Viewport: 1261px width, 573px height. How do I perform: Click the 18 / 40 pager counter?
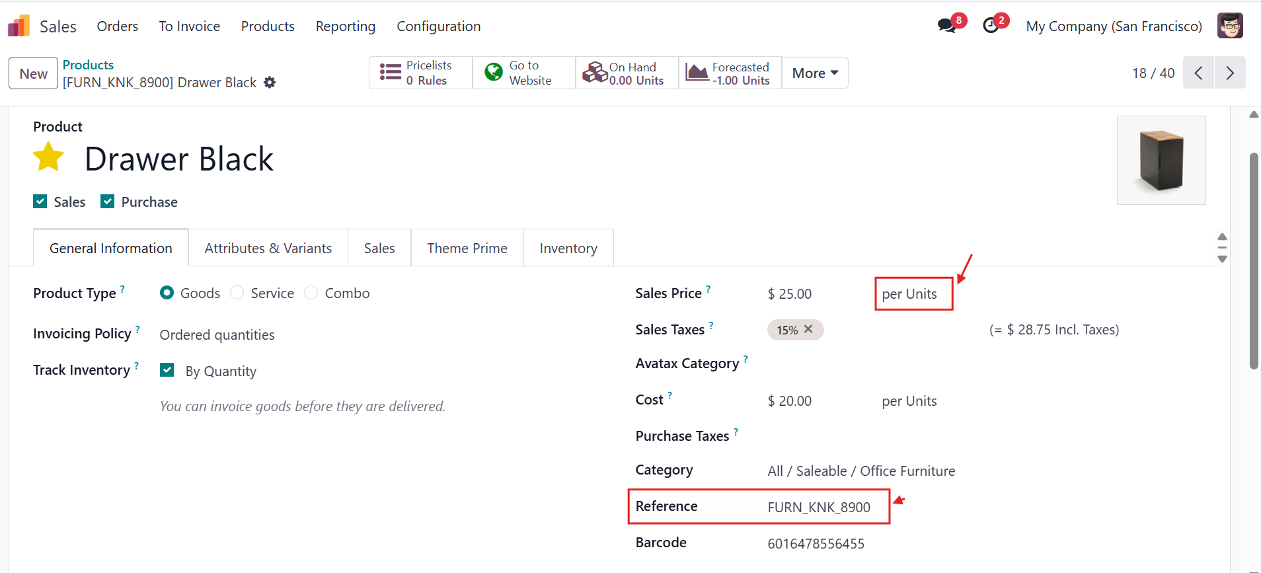click(1153, 73)
